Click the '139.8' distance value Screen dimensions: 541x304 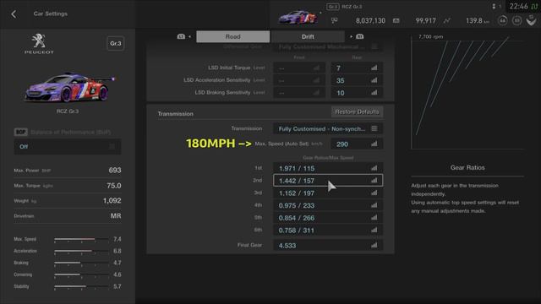click(x=474, y=20)
